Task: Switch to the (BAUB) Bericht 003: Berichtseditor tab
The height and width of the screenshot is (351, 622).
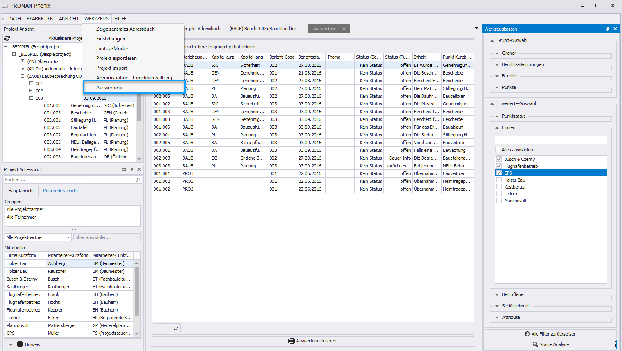Action: tap(263, 29)
